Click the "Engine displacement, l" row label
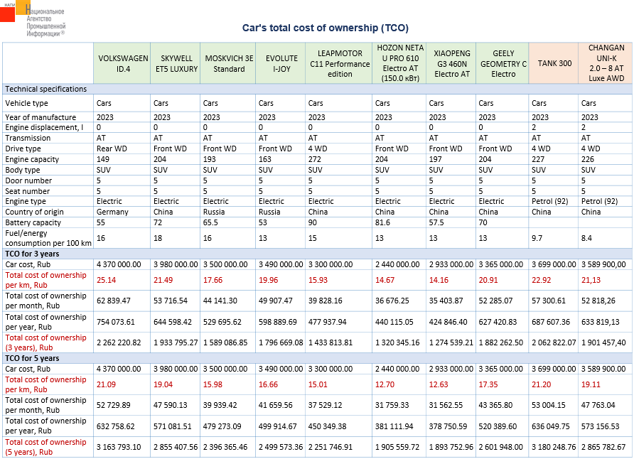The height and width of the screenshot is (459, 634). click(44, 127)
